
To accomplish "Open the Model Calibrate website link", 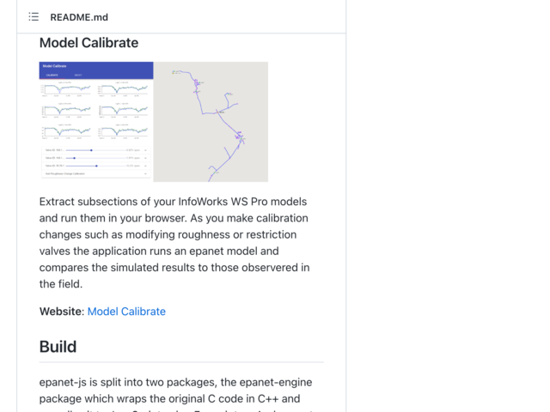I will click(x=126, y=312).
